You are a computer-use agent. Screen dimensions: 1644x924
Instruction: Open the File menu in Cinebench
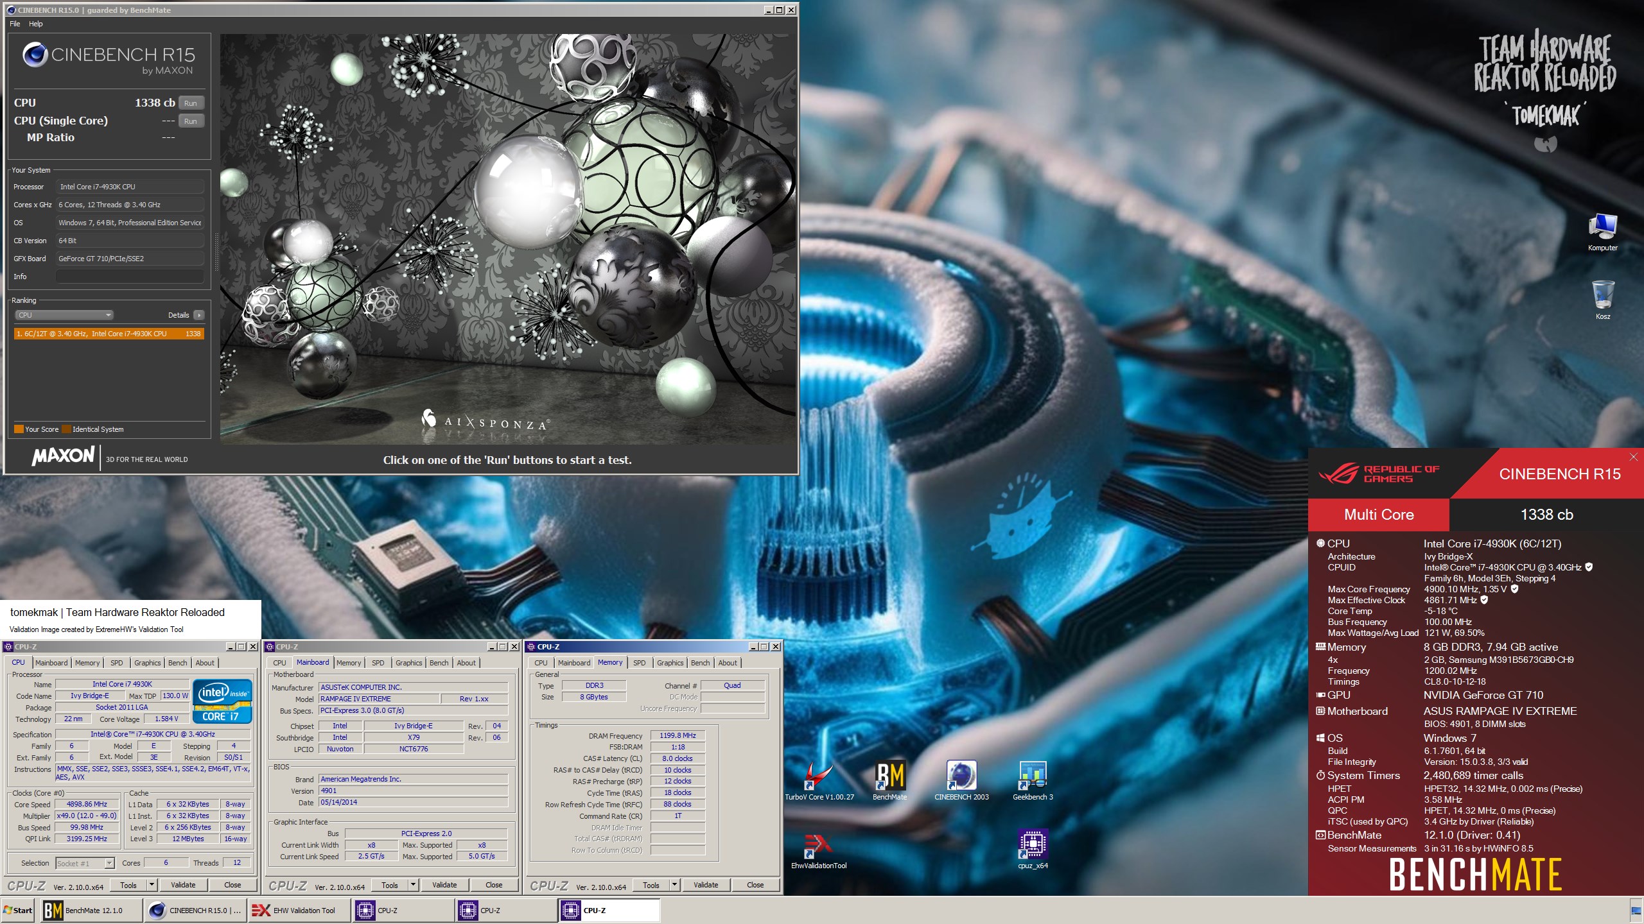[x=15, y=24]
